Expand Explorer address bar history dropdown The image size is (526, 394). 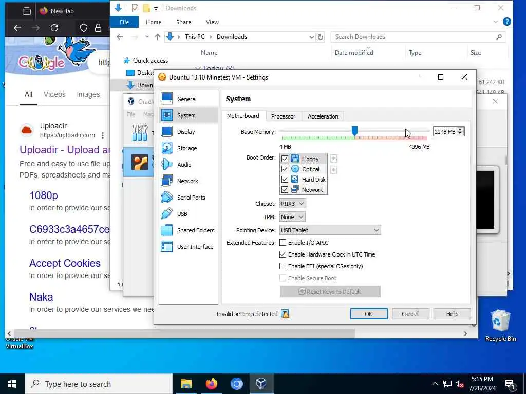coord(312,37)
